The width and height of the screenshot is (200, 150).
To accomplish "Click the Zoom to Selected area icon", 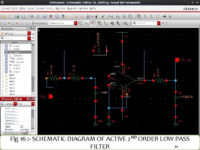I will pyautogui.click(x=130, y=16).
